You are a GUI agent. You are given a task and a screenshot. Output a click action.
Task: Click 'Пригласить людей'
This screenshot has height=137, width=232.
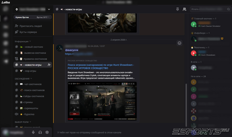click(31, 26)
